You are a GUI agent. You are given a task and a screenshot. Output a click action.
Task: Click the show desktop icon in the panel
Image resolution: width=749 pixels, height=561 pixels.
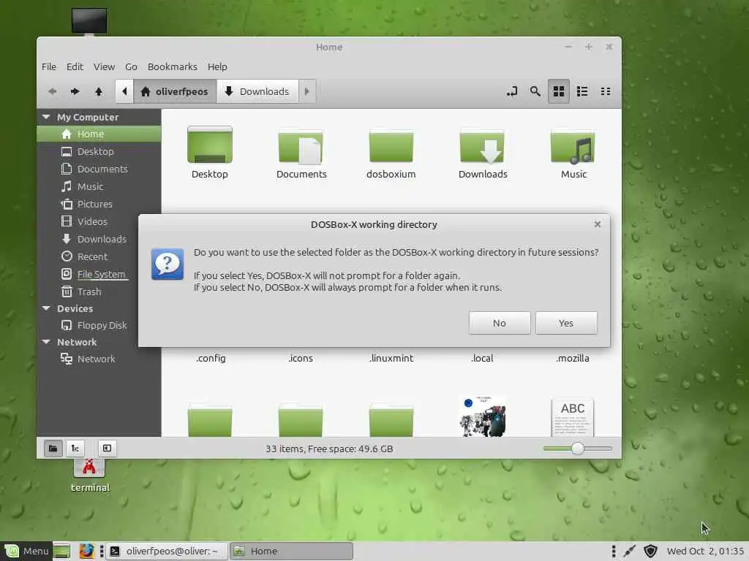[61, 552]
